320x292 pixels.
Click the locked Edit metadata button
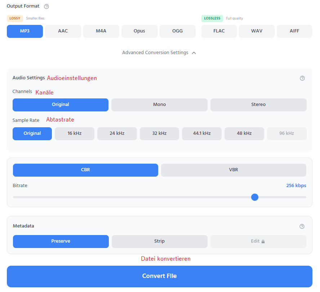click(258, 241)
